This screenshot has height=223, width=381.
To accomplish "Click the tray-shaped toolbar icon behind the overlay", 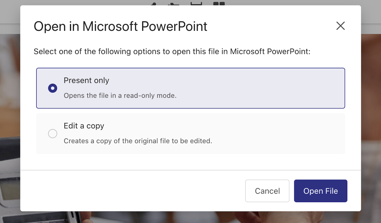I will tap(196, 3).
